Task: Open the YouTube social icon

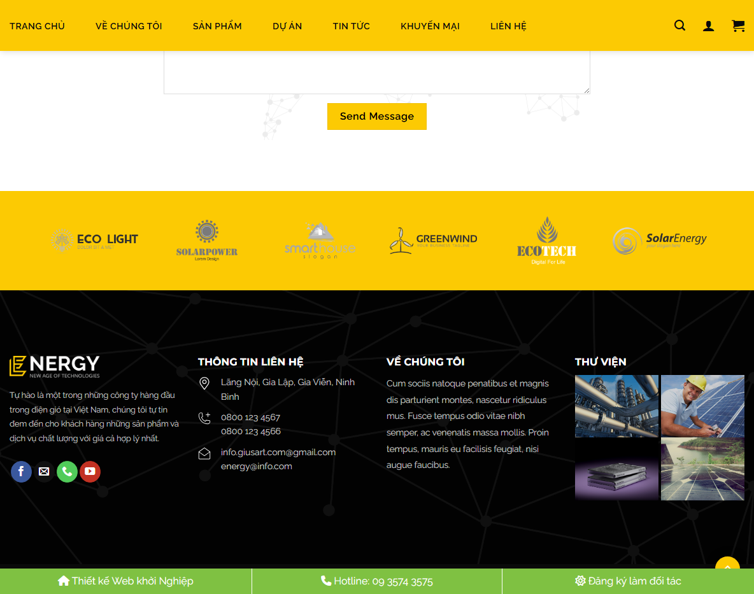Action: [90, 472]
